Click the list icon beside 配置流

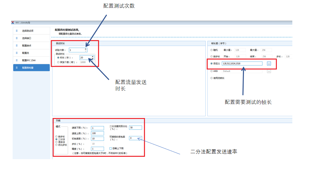17,53
